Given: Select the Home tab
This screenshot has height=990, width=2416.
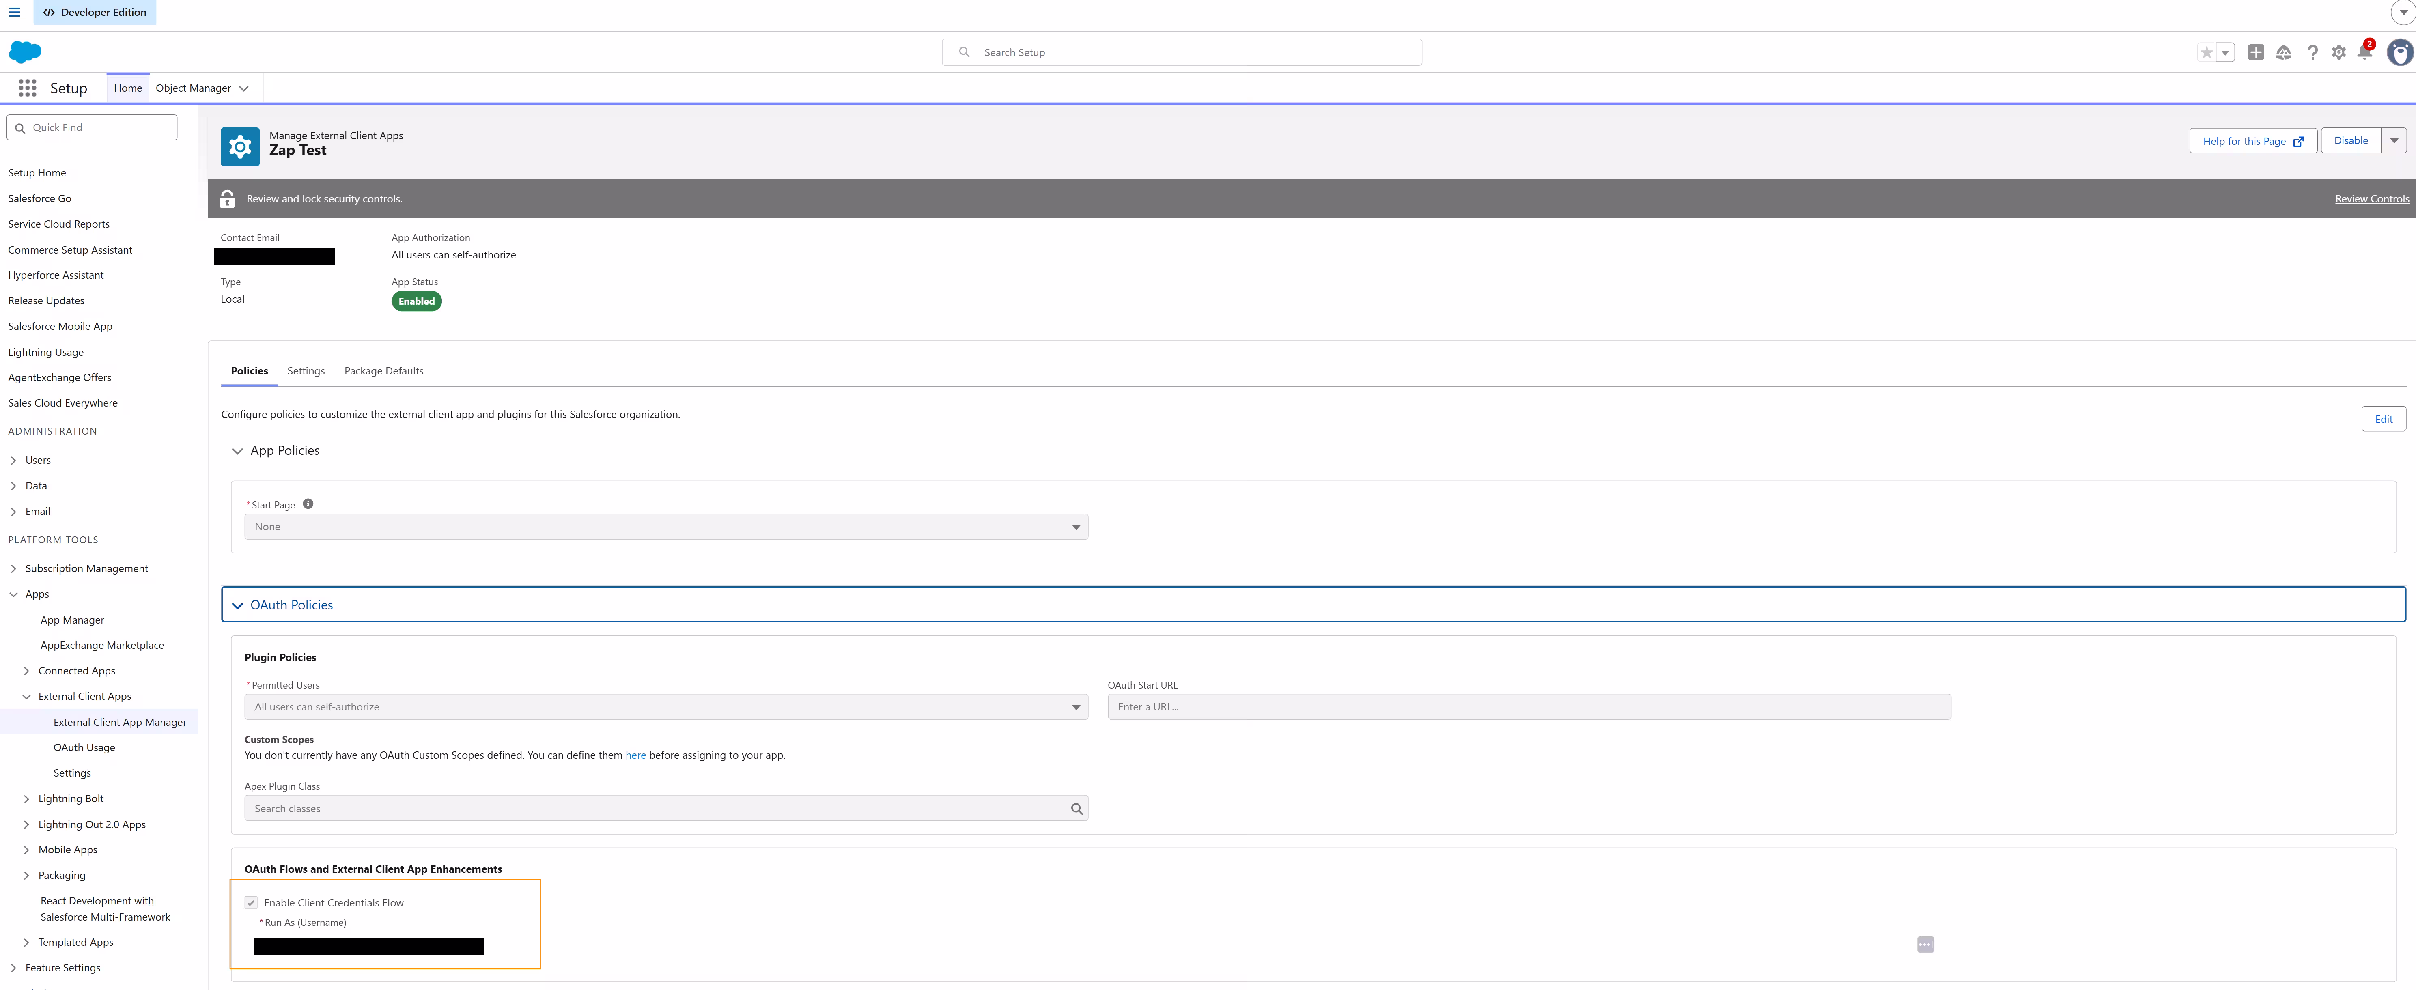Looking at the screenshot, I should (x=127, y=88).
